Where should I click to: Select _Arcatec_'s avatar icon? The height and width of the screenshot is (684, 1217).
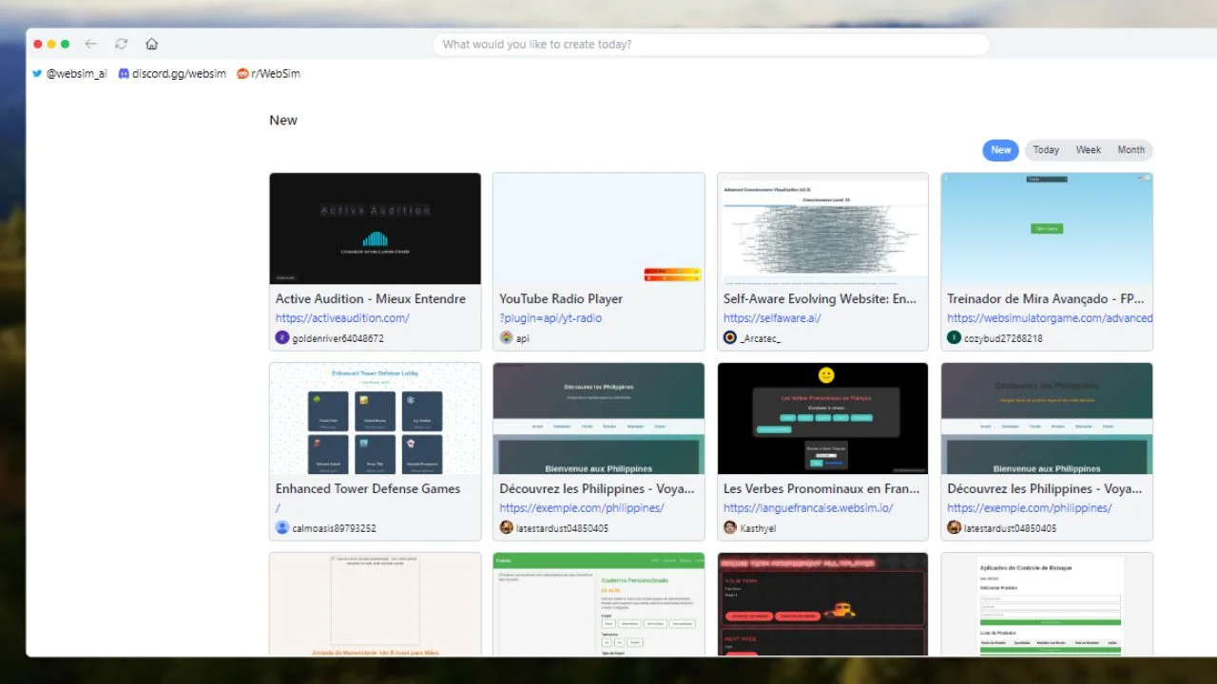coord(729,338)
